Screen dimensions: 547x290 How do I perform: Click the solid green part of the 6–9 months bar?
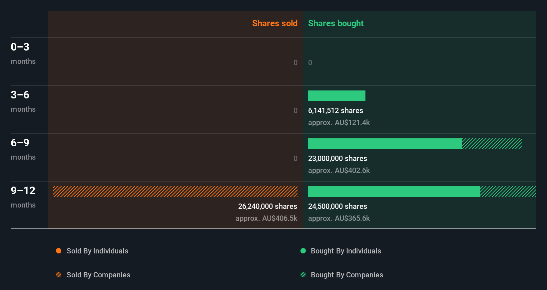385,144
